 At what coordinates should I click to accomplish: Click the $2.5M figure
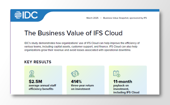tap(36, 82)
